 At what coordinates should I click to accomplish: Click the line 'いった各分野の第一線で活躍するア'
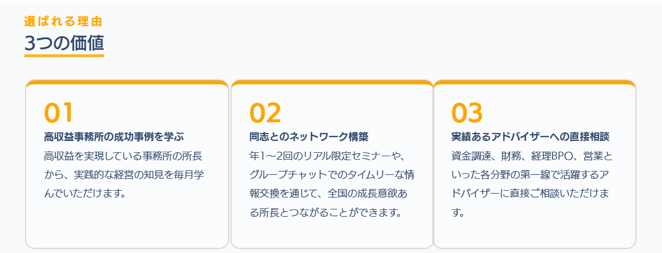pos(530,174)
